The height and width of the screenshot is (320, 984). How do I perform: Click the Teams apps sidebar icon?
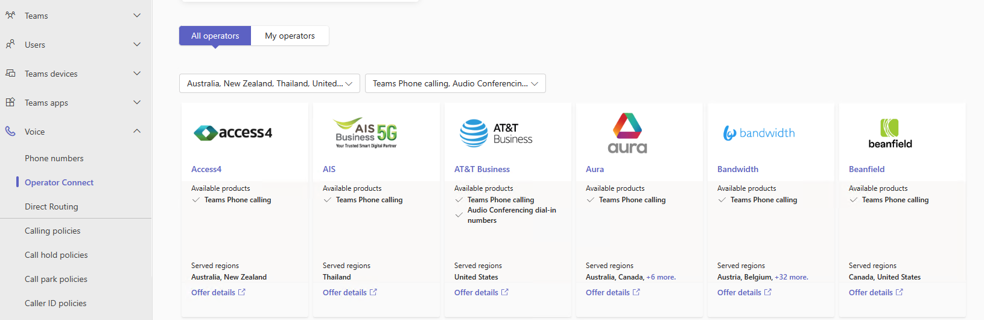[10, 102]
